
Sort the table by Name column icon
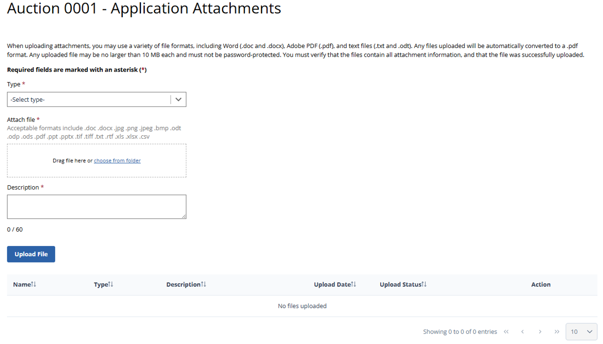[34, 285]
